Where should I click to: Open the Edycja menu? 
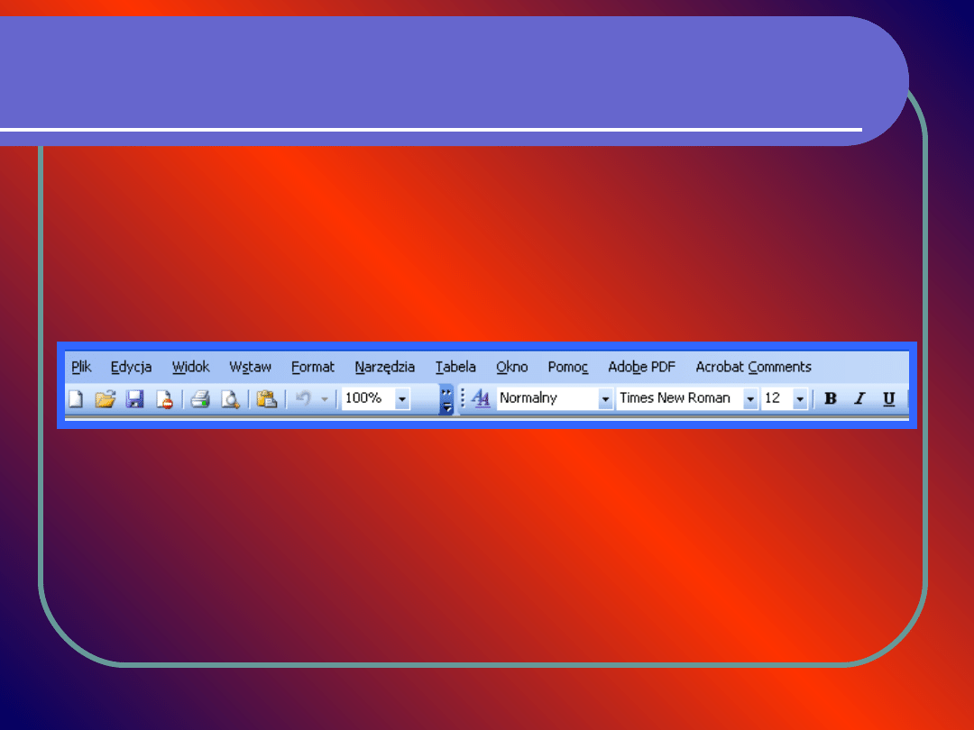(131, 367)
